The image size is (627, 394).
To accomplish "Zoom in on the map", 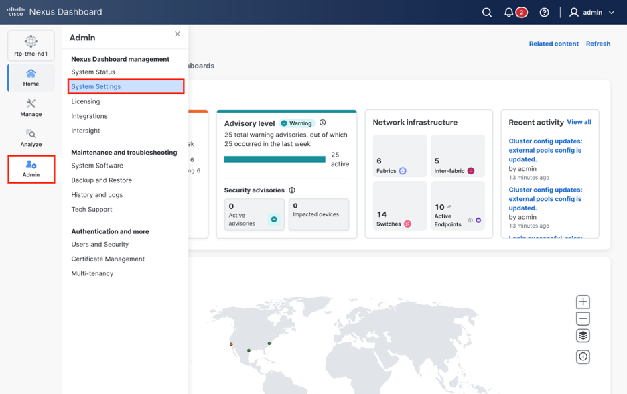I will click(583, 302).
